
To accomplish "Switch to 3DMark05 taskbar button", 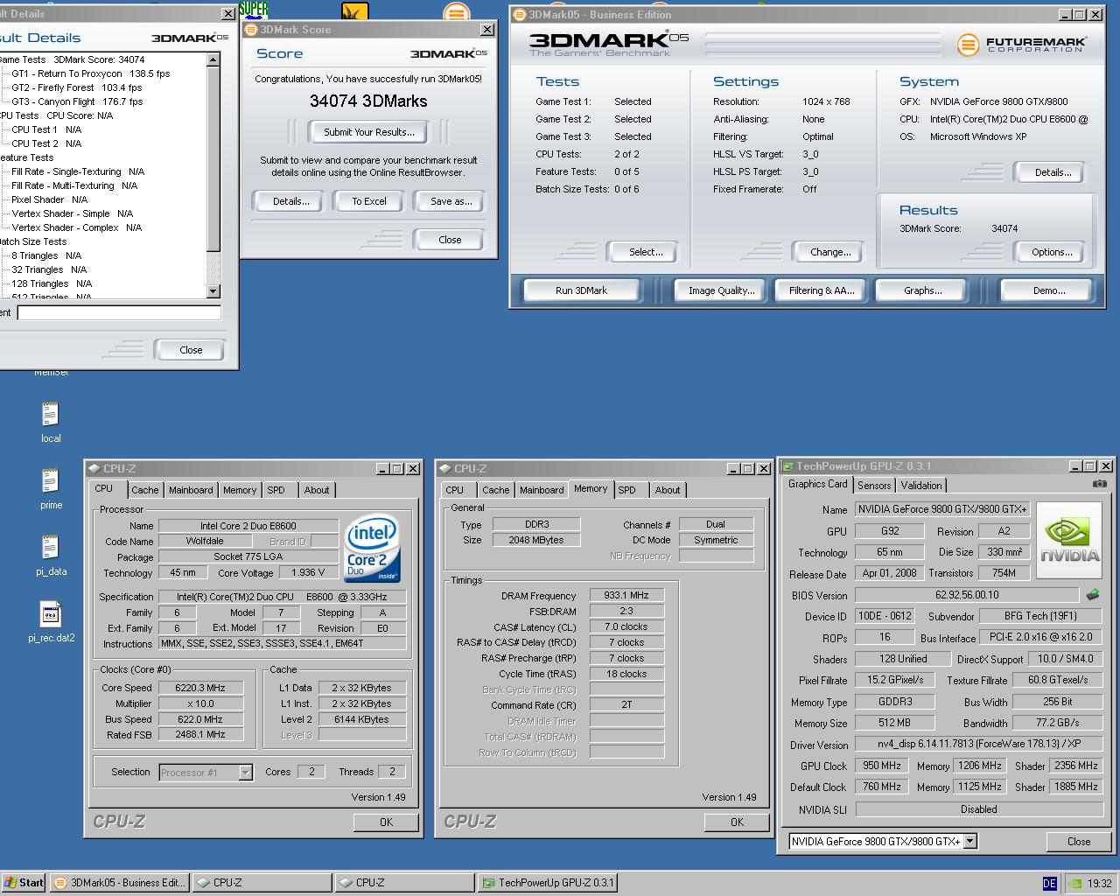I will pyautogui.click(x=119, y=882).
